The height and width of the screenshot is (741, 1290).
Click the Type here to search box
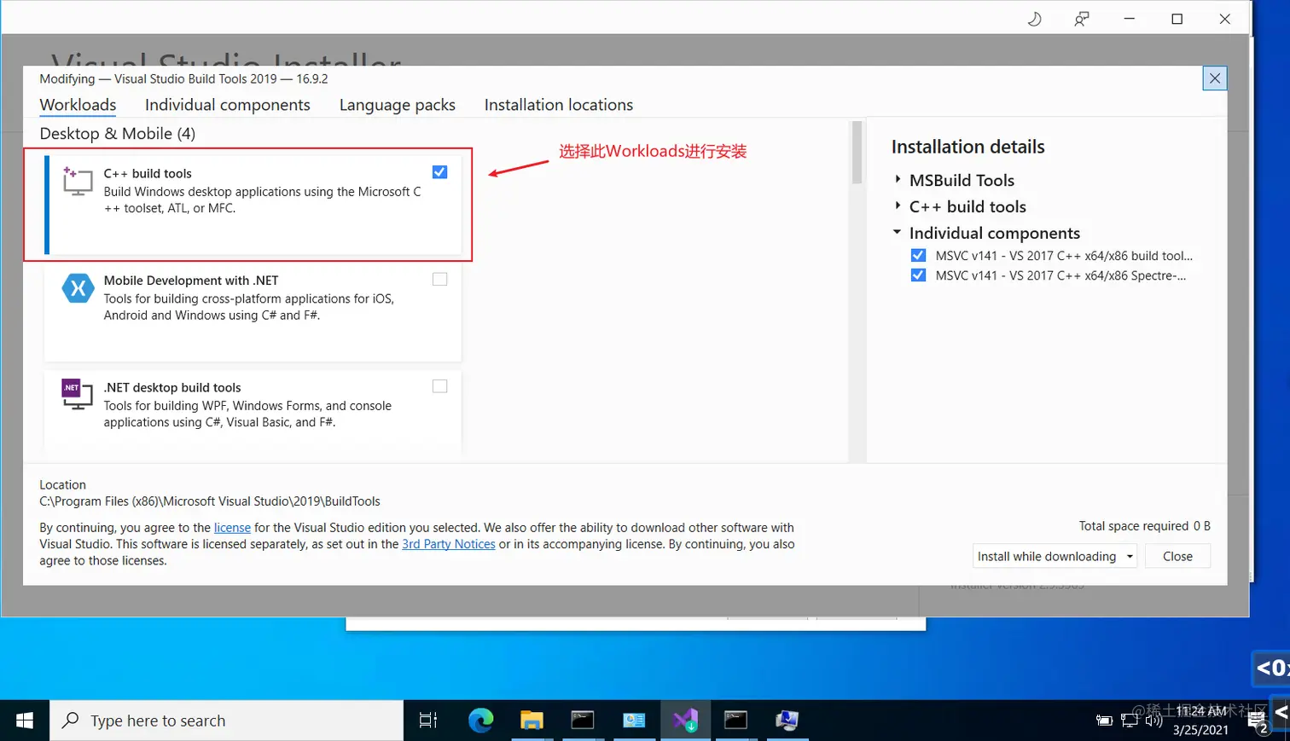[227, 721]
